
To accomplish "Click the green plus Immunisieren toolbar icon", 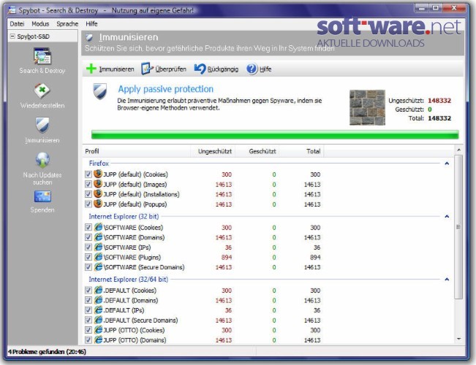I will pyautogui.click(x=91, y=69).
